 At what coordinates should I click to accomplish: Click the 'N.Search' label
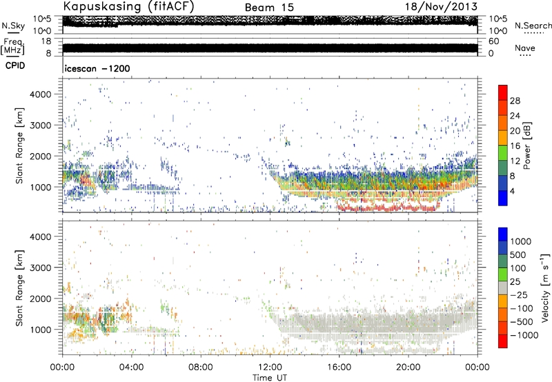[x=533, y=26]
